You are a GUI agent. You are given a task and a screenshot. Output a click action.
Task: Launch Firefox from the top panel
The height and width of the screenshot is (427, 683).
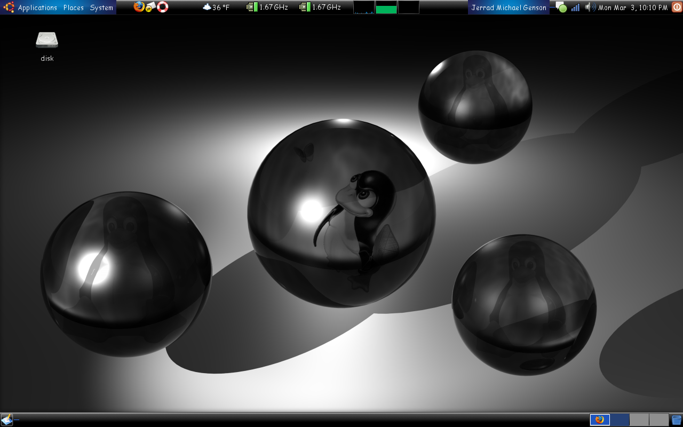[x=139, y=7]
